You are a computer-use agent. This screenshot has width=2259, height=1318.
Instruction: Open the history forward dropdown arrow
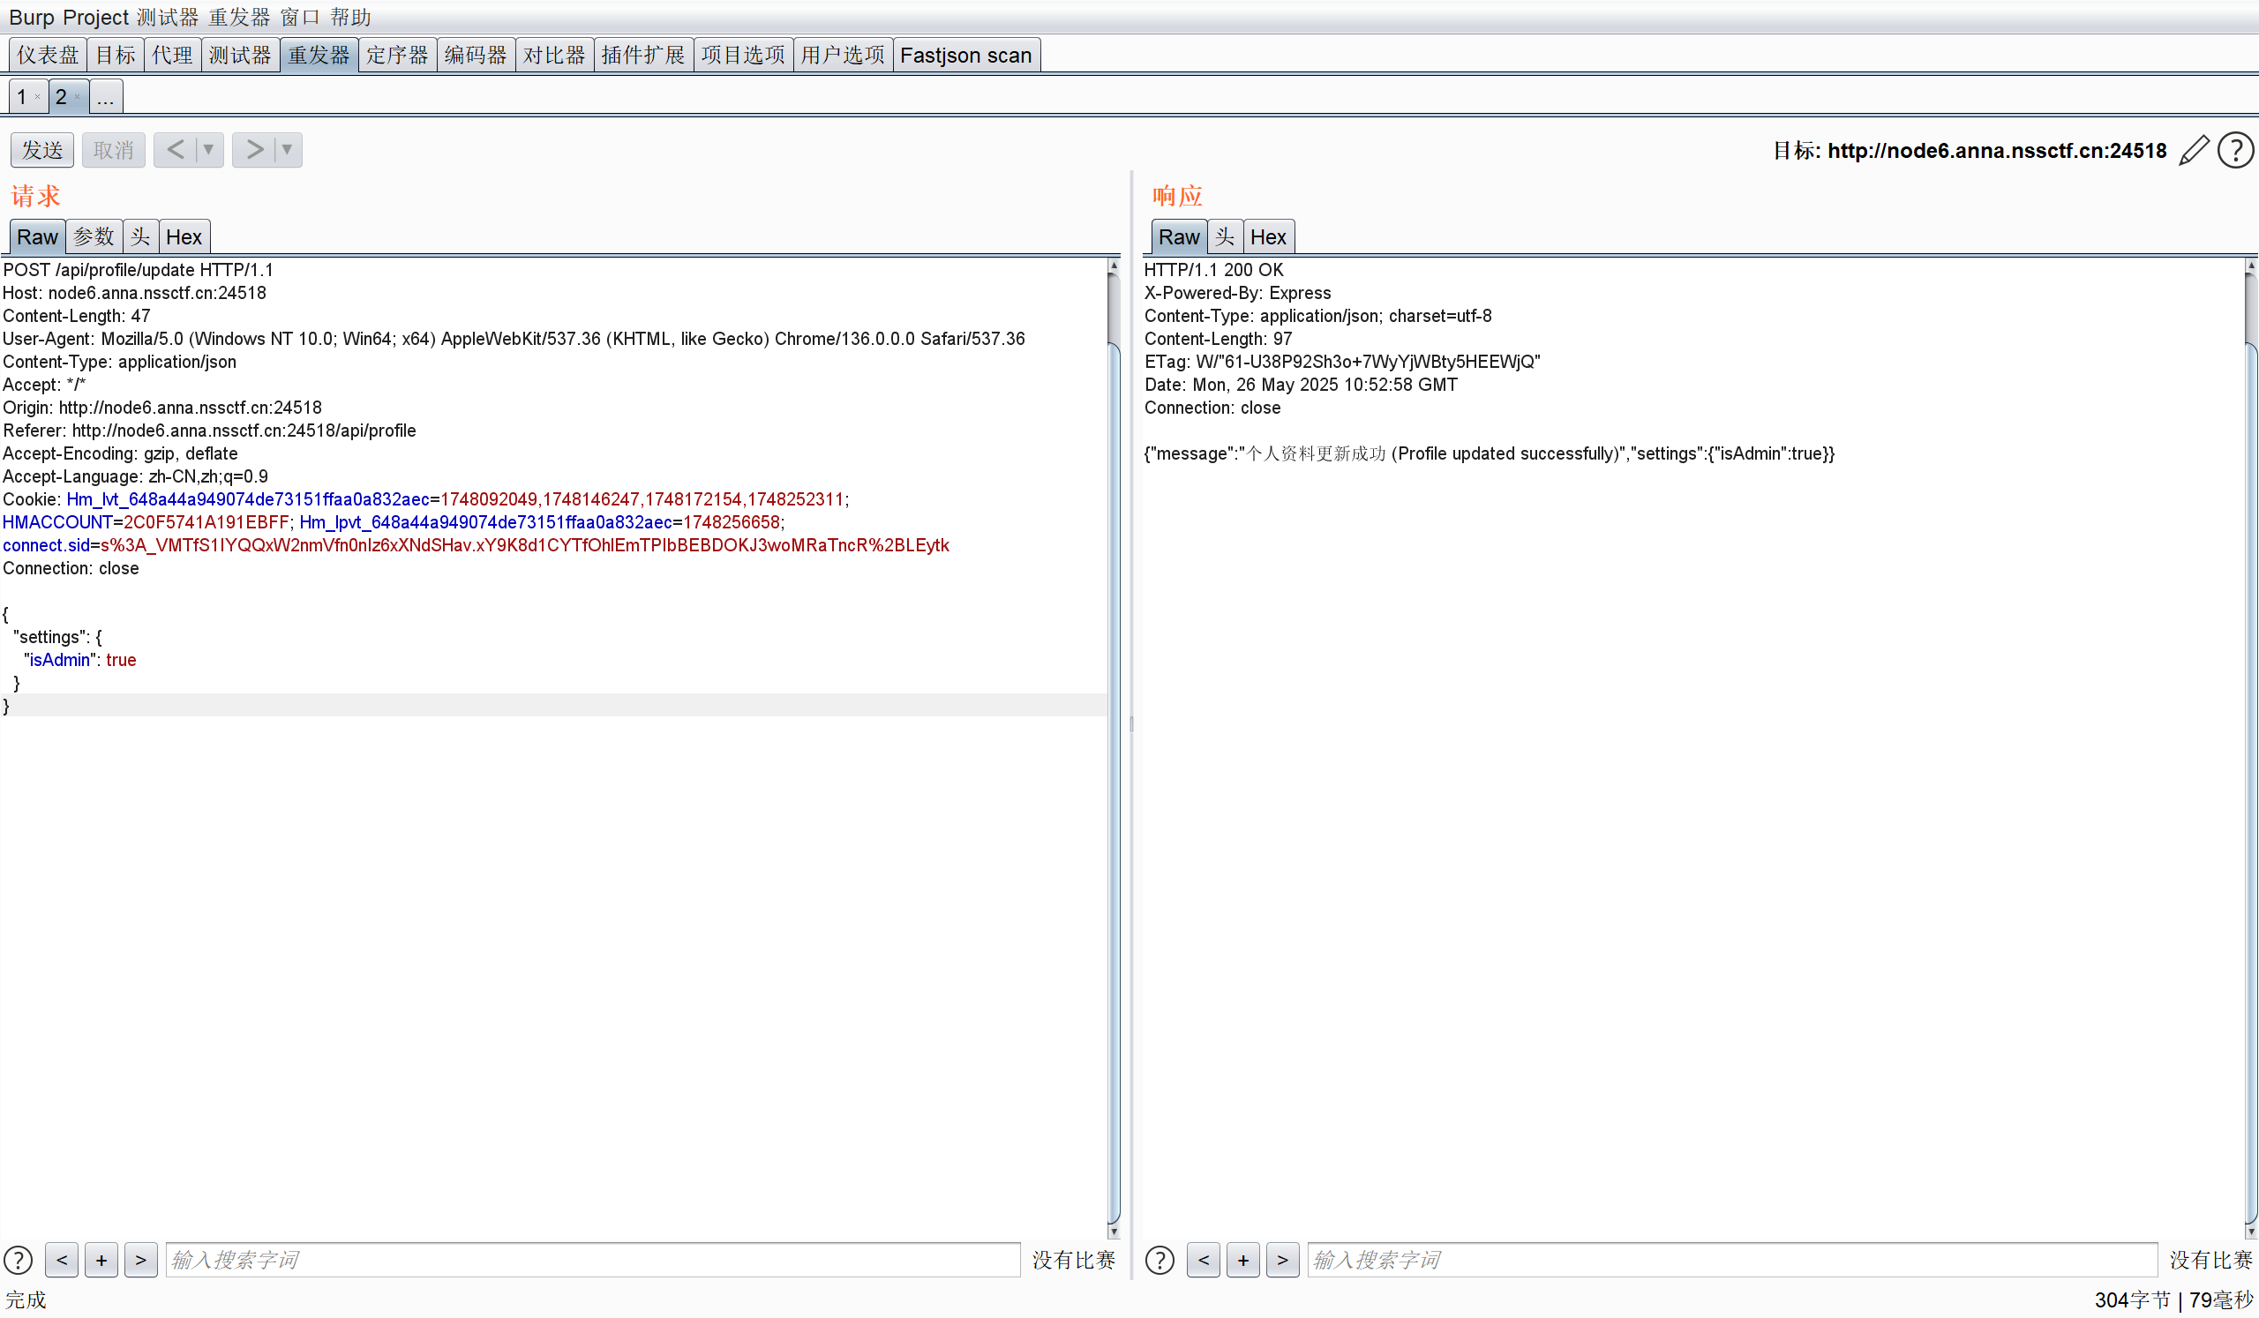point(287,150)
